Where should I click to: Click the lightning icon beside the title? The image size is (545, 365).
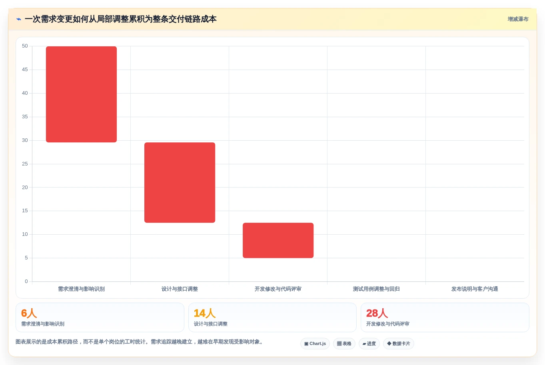click(19, 19)
